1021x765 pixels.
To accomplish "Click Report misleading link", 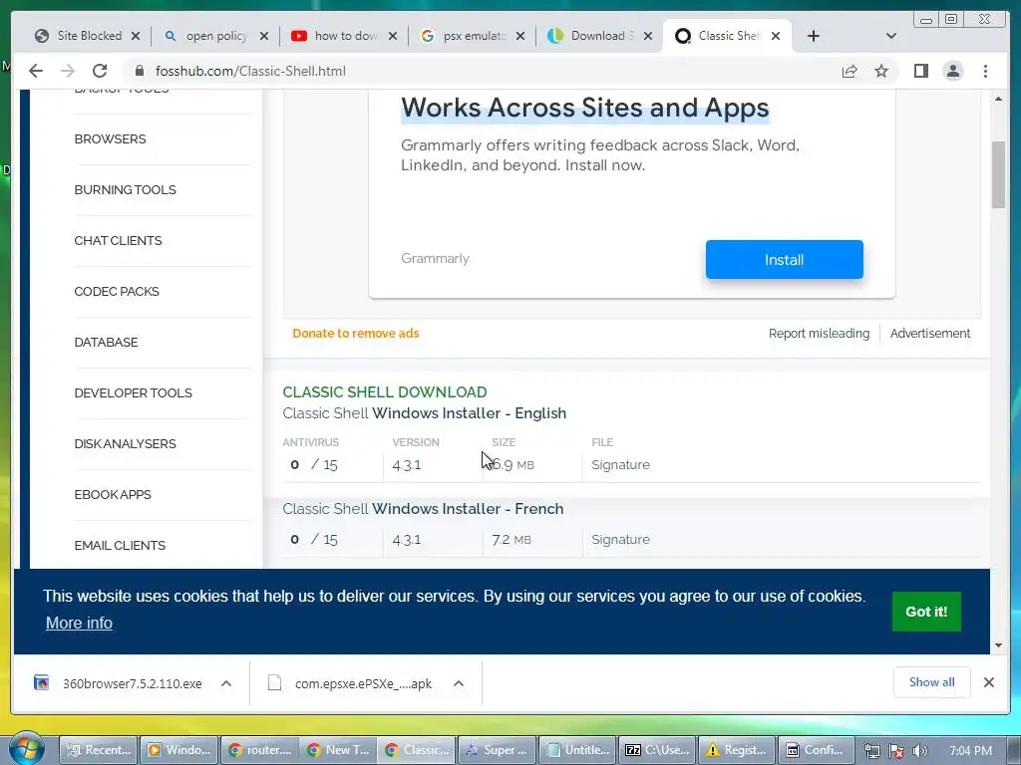I will pos(819,333).
